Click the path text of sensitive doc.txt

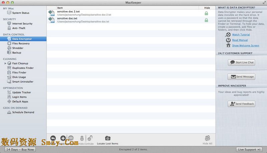[83, 22]
